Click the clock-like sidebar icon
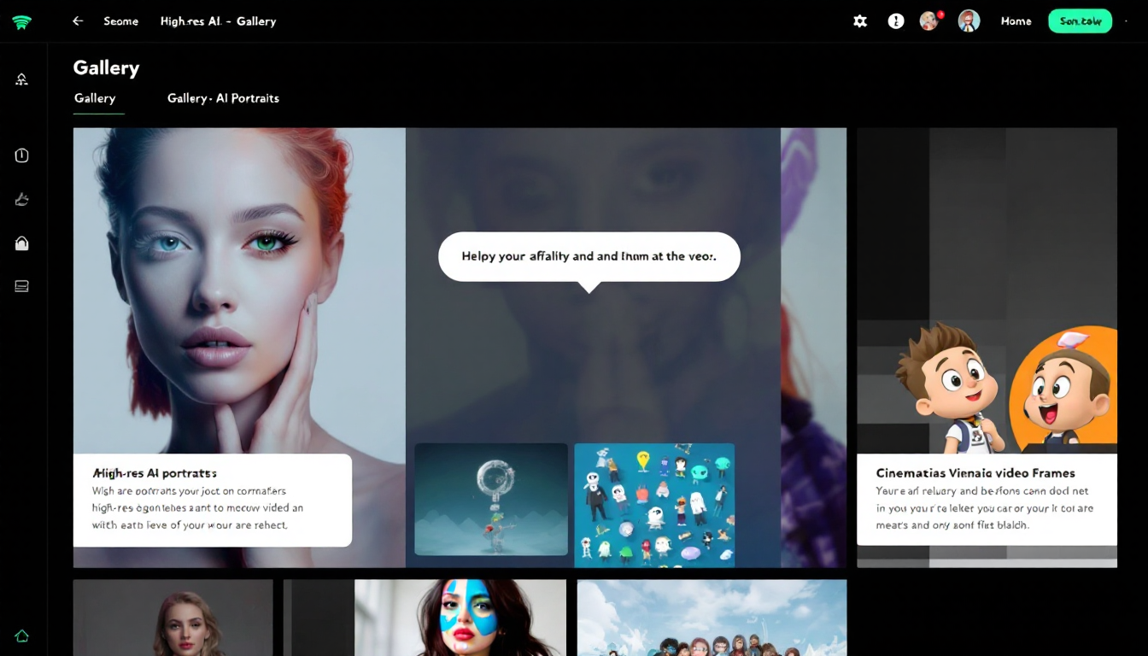Viewport: 1148px width, 656px height. point(22,155)
